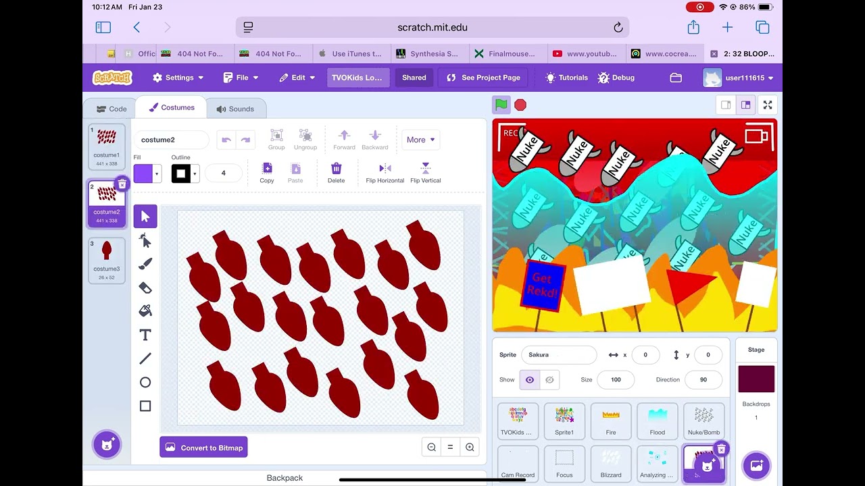
Task: Click the sprite name field Sakura
Action: coord(559,355)
